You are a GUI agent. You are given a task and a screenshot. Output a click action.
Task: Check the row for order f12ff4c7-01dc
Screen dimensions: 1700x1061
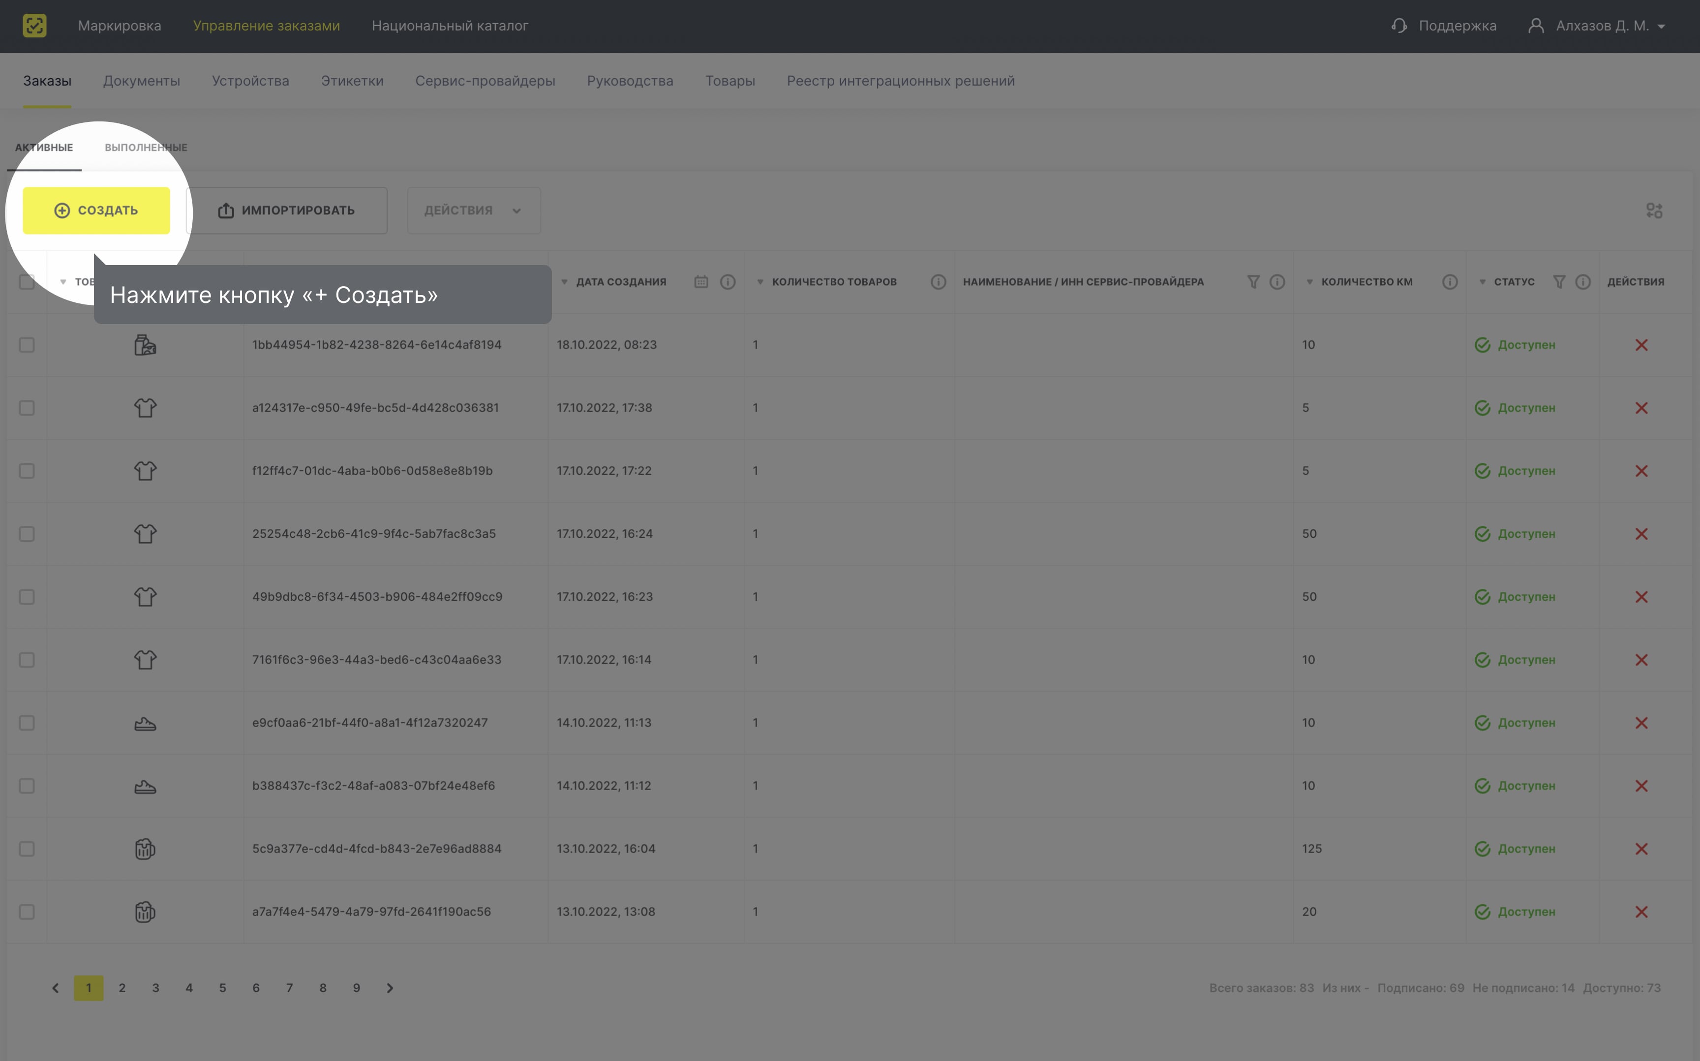point(27,471)
